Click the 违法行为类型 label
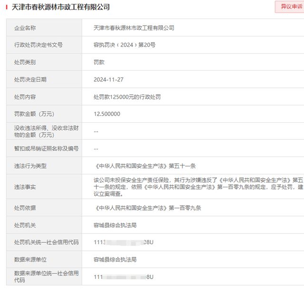 click(30, 166)
